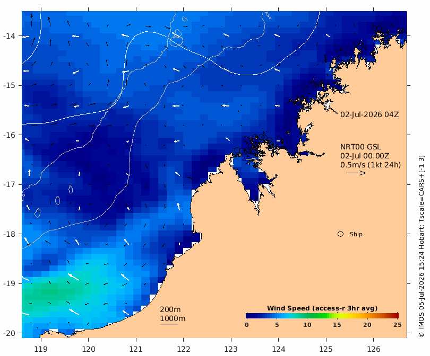Click the 200m depth contour label

pos(170,309)
